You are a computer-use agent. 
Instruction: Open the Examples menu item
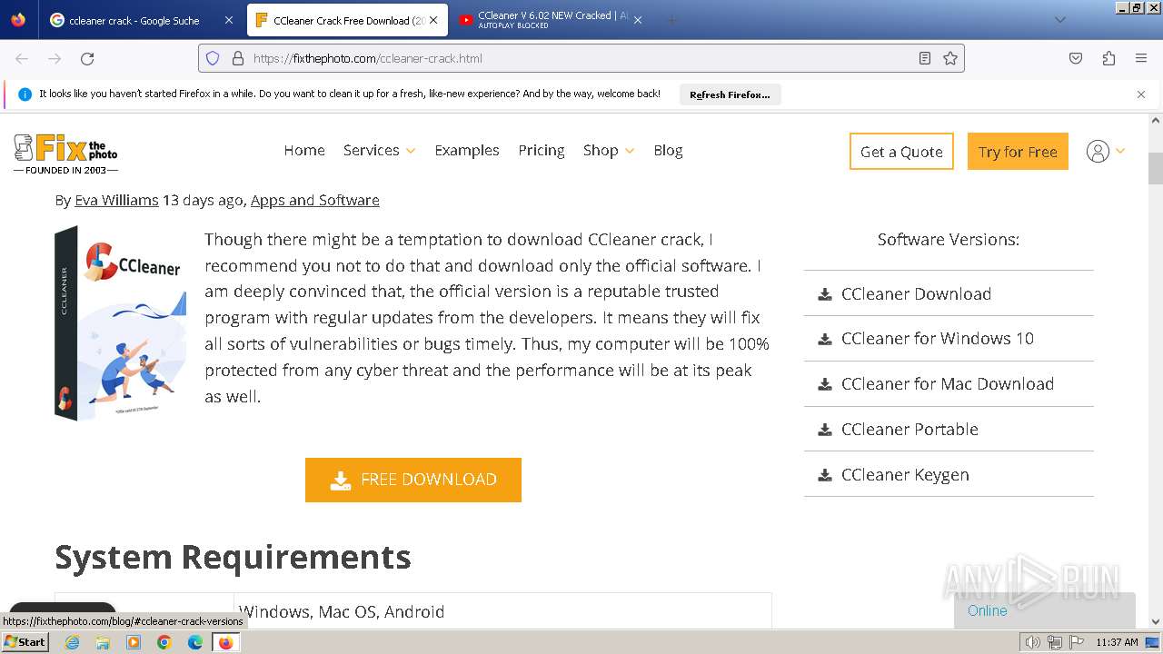tap(467, 151)
